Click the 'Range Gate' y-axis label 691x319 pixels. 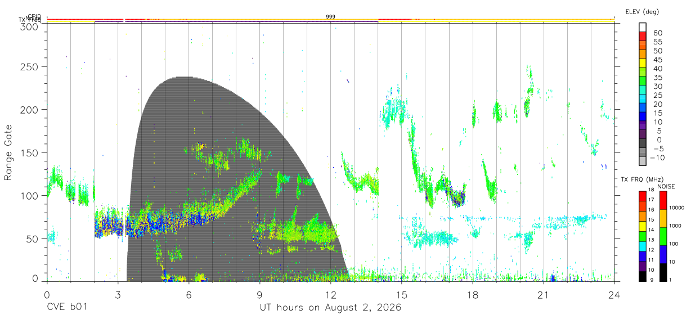click(x=8, y=153)
